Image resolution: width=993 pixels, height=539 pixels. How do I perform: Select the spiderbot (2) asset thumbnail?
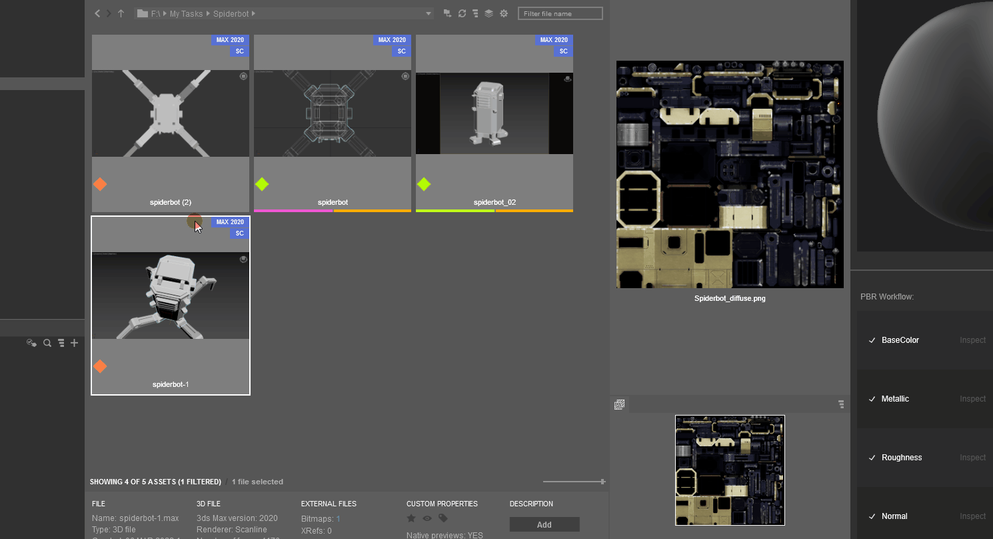(x=171, y=113)
